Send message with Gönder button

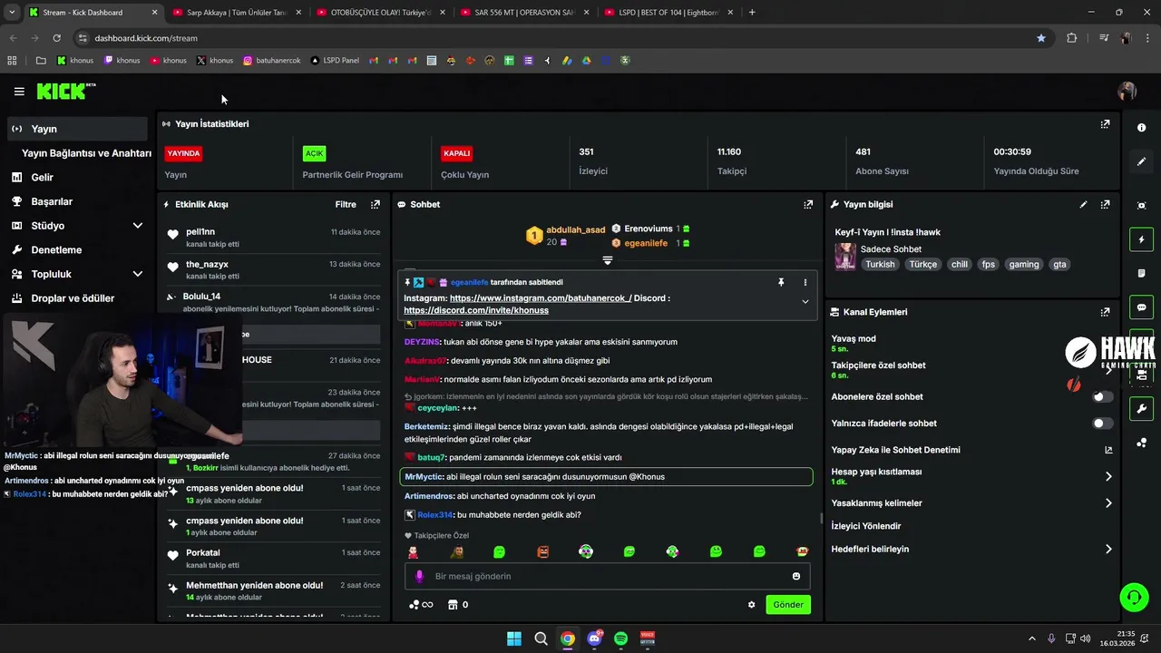click(788, 605)
